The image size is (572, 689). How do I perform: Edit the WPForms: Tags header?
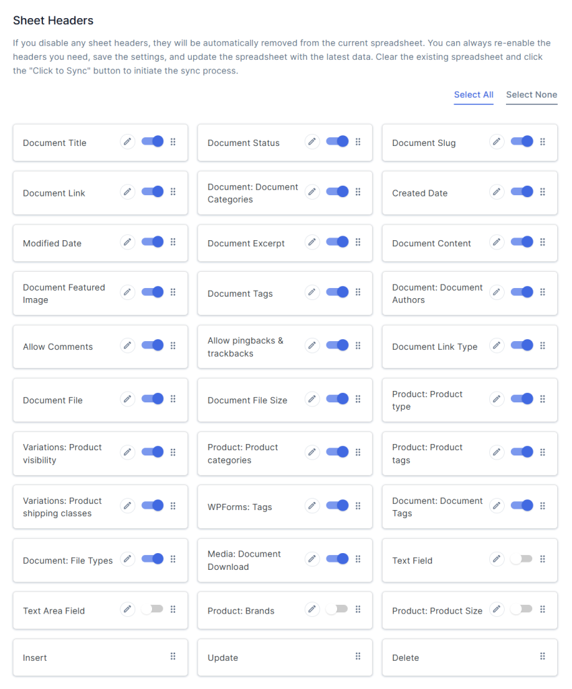click(x=312, y=506)
